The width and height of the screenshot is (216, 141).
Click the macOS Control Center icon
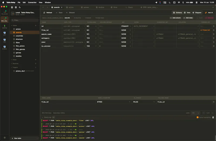tap(197, 2)
